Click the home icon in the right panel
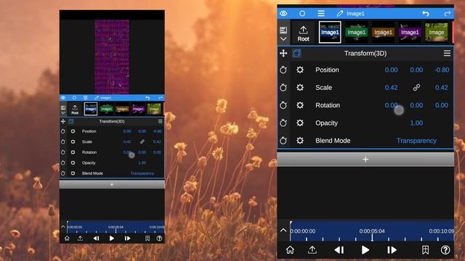This screenshot has height=261, width=465. (x=290, y=250)
